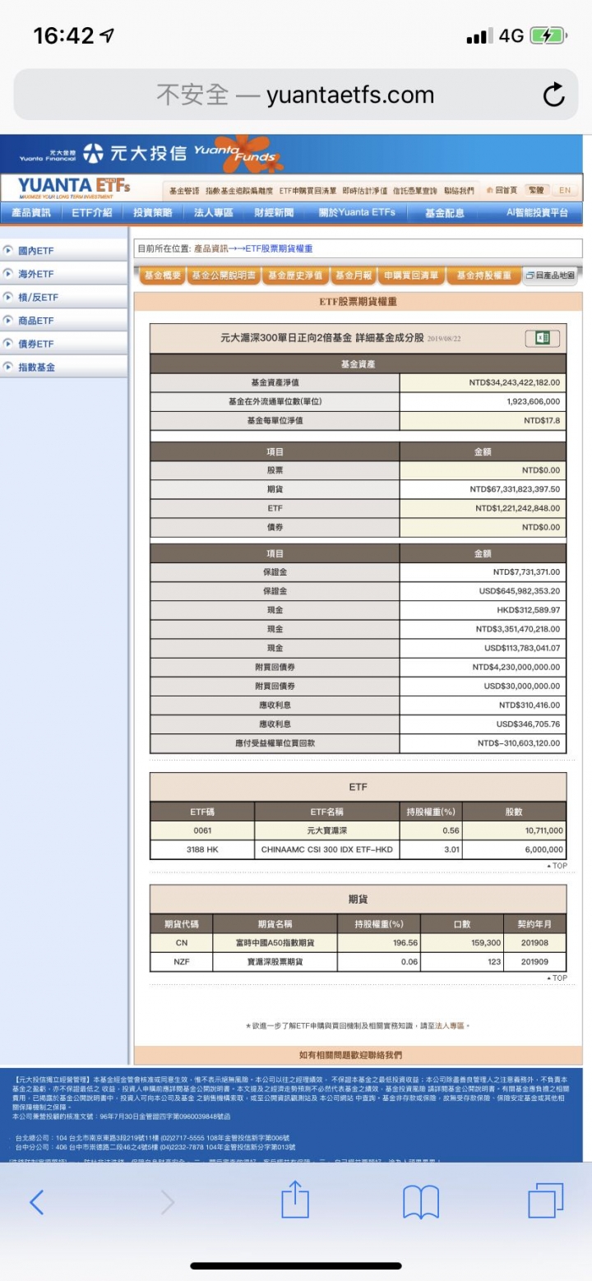Switch to the 基金公開說明書 tab
Image resolution: width=592 pixels, height=1281 pixels.
tap(224, 275)
